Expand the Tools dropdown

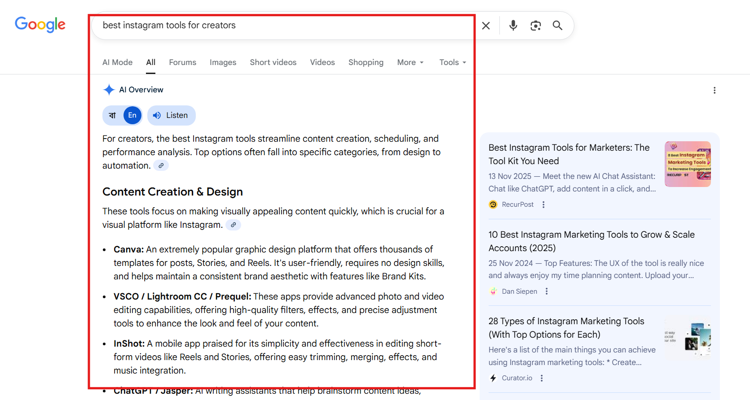pos(452,62)
